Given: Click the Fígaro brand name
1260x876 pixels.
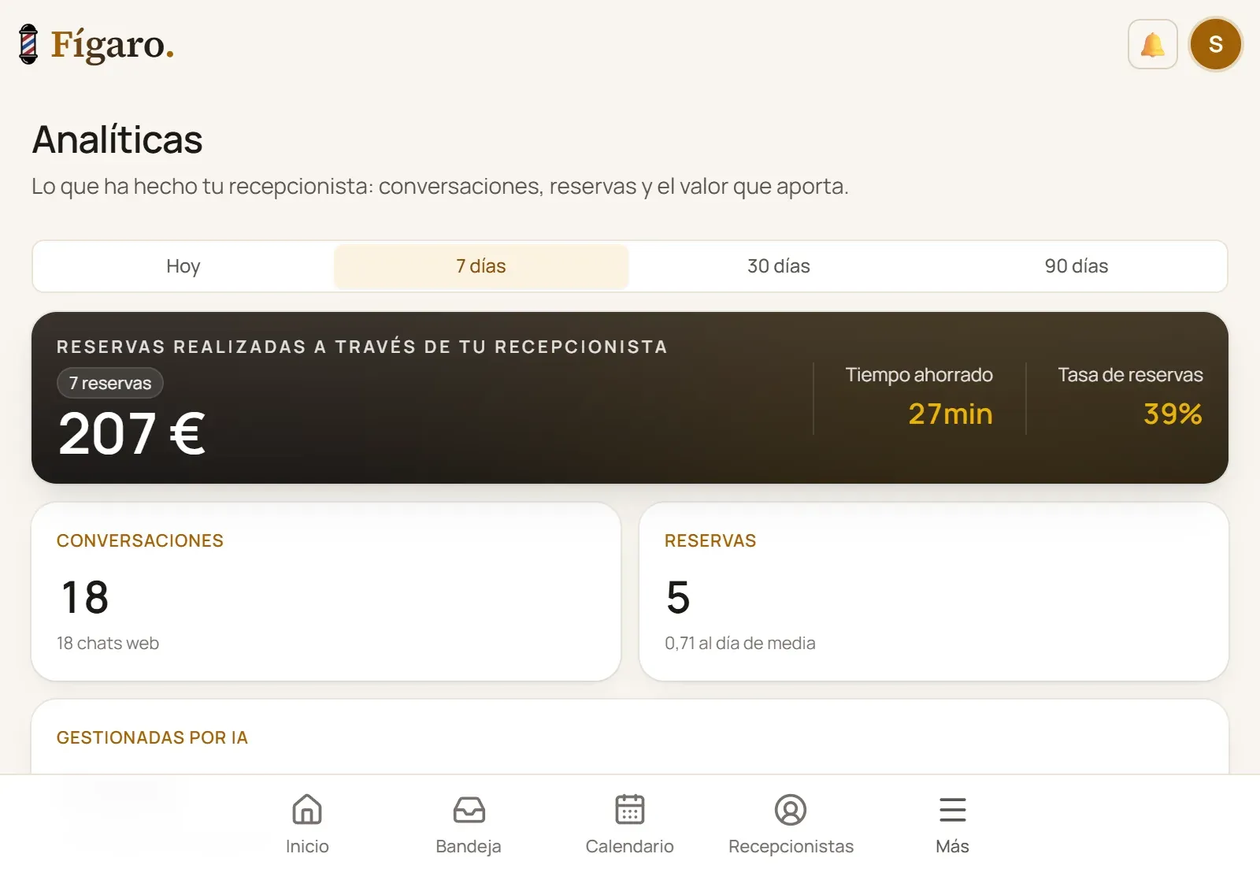Looking at the screenshot, I should coord(113,45).
